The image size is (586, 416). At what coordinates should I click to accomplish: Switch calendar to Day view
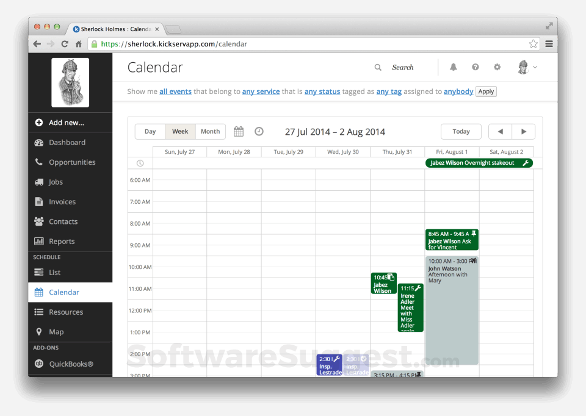point(150,132)
